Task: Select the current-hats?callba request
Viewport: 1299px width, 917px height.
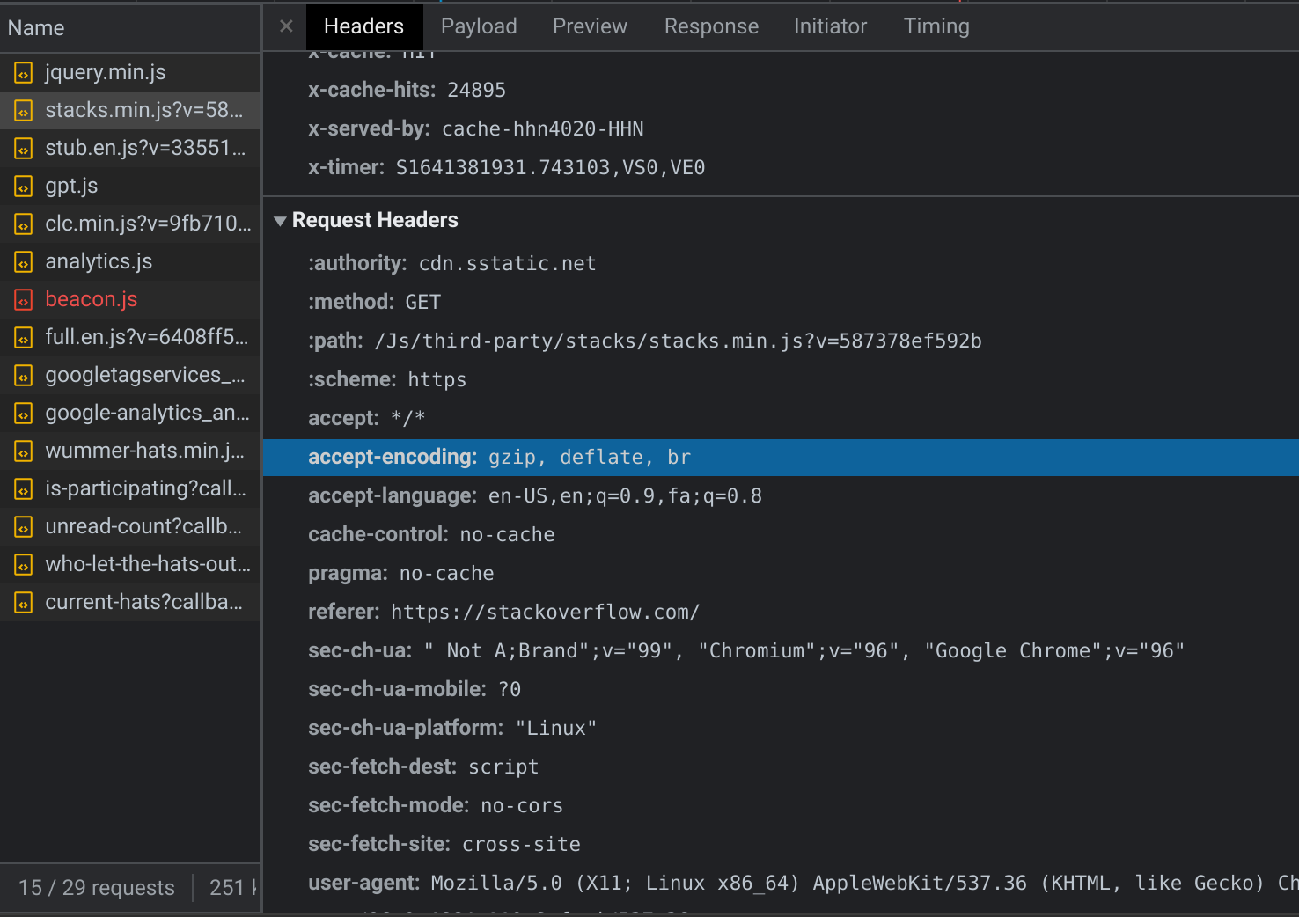Action: (x=130, y=602)
